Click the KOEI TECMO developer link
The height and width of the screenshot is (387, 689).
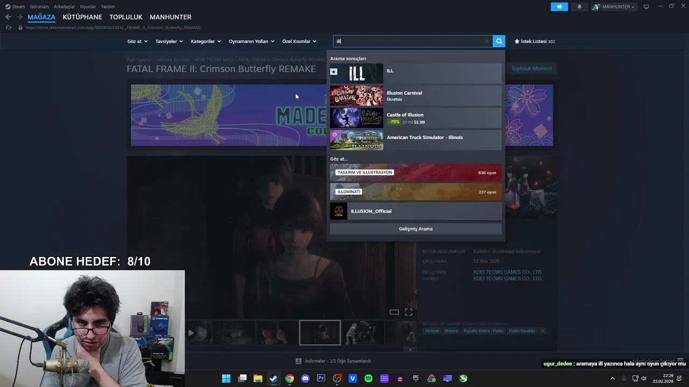click(508, 272)
